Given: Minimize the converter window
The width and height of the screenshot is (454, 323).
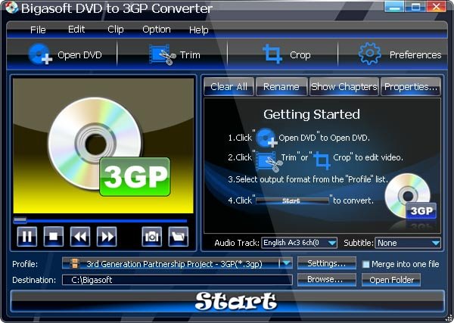Looking at the screenshot, I should (x=394, y=7).
